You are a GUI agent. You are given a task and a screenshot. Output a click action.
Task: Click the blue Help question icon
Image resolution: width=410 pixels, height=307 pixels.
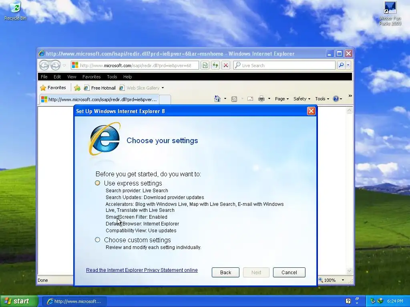tap(336, 99)
